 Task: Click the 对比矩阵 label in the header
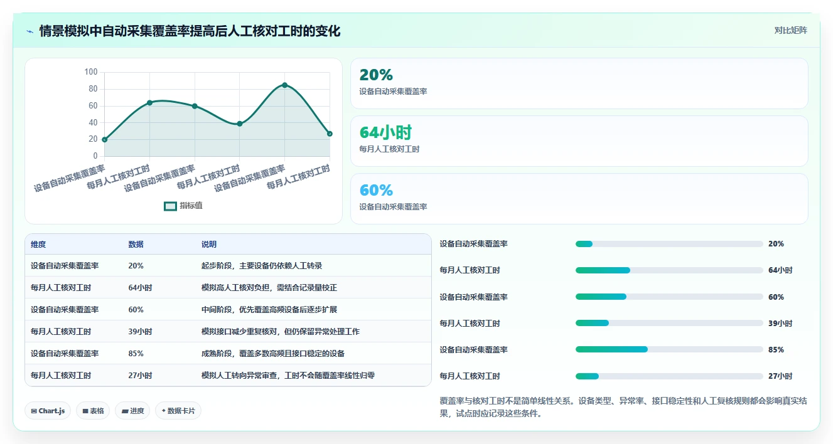click(790, 30)
